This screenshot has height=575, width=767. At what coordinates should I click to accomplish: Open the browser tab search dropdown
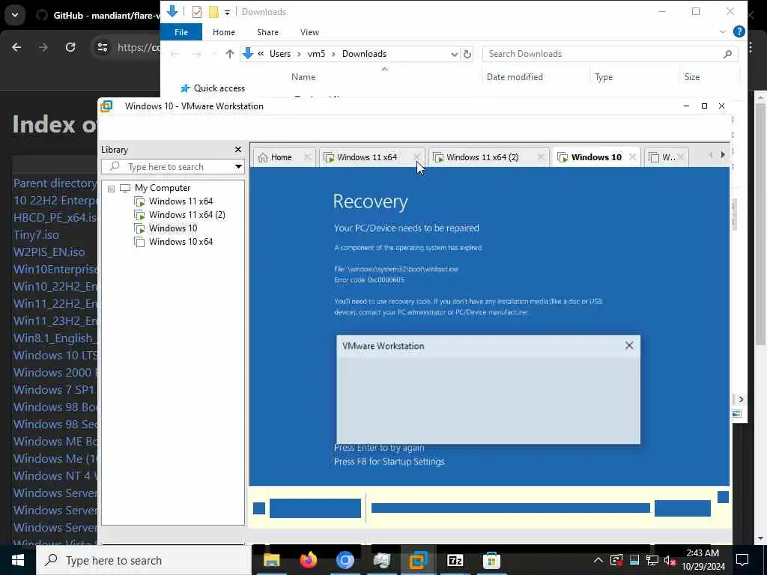[15, 15]
